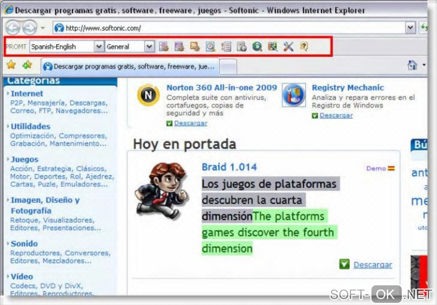Click green check icon beside Braid Descargar
437x305 pixels.
point(344,264)
